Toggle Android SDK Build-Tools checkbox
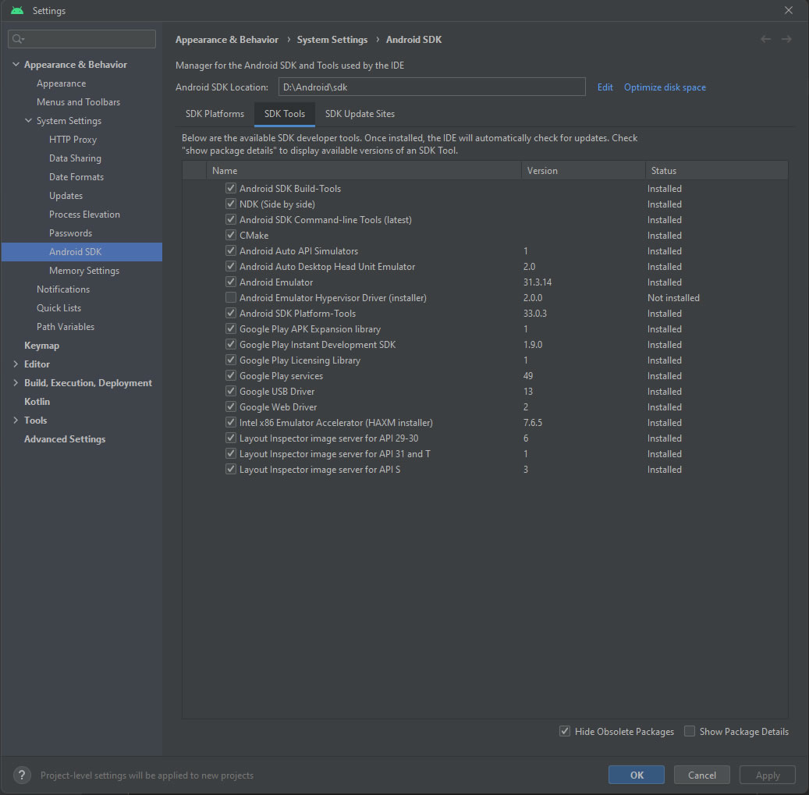 coord(231,188)
